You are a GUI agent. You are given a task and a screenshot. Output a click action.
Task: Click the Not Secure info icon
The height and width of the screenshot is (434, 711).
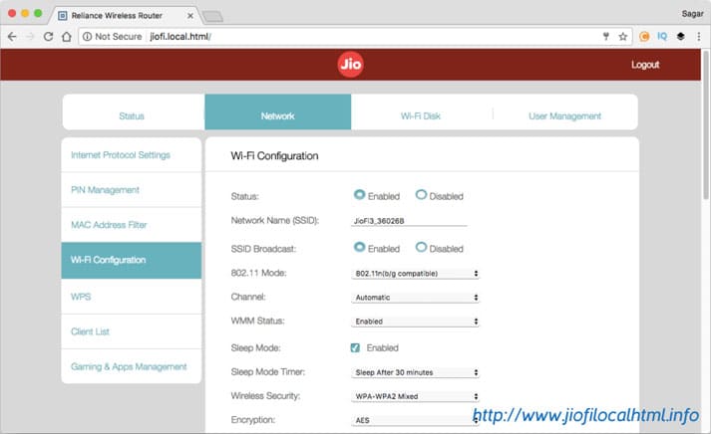tap(87, 37)
